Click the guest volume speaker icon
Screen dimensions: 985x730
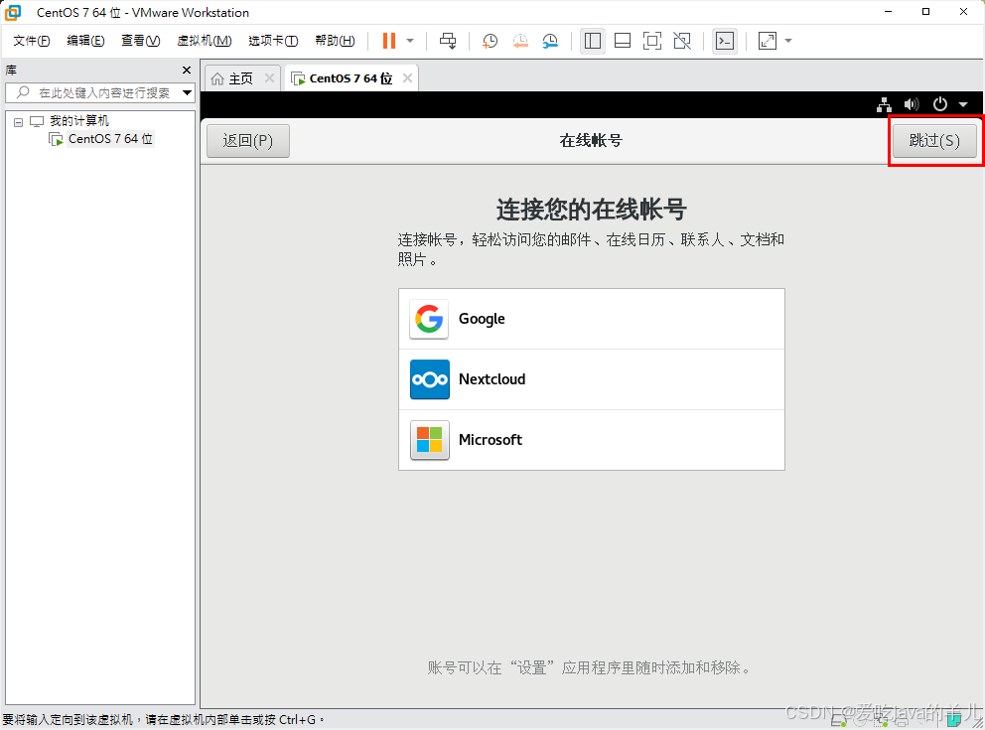coord(912,105)
